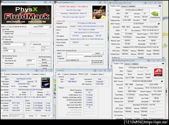This screenshot has width=169, height=125.
Task: Click the Max Time 60000 input field
Action: [x=31, y=61]
